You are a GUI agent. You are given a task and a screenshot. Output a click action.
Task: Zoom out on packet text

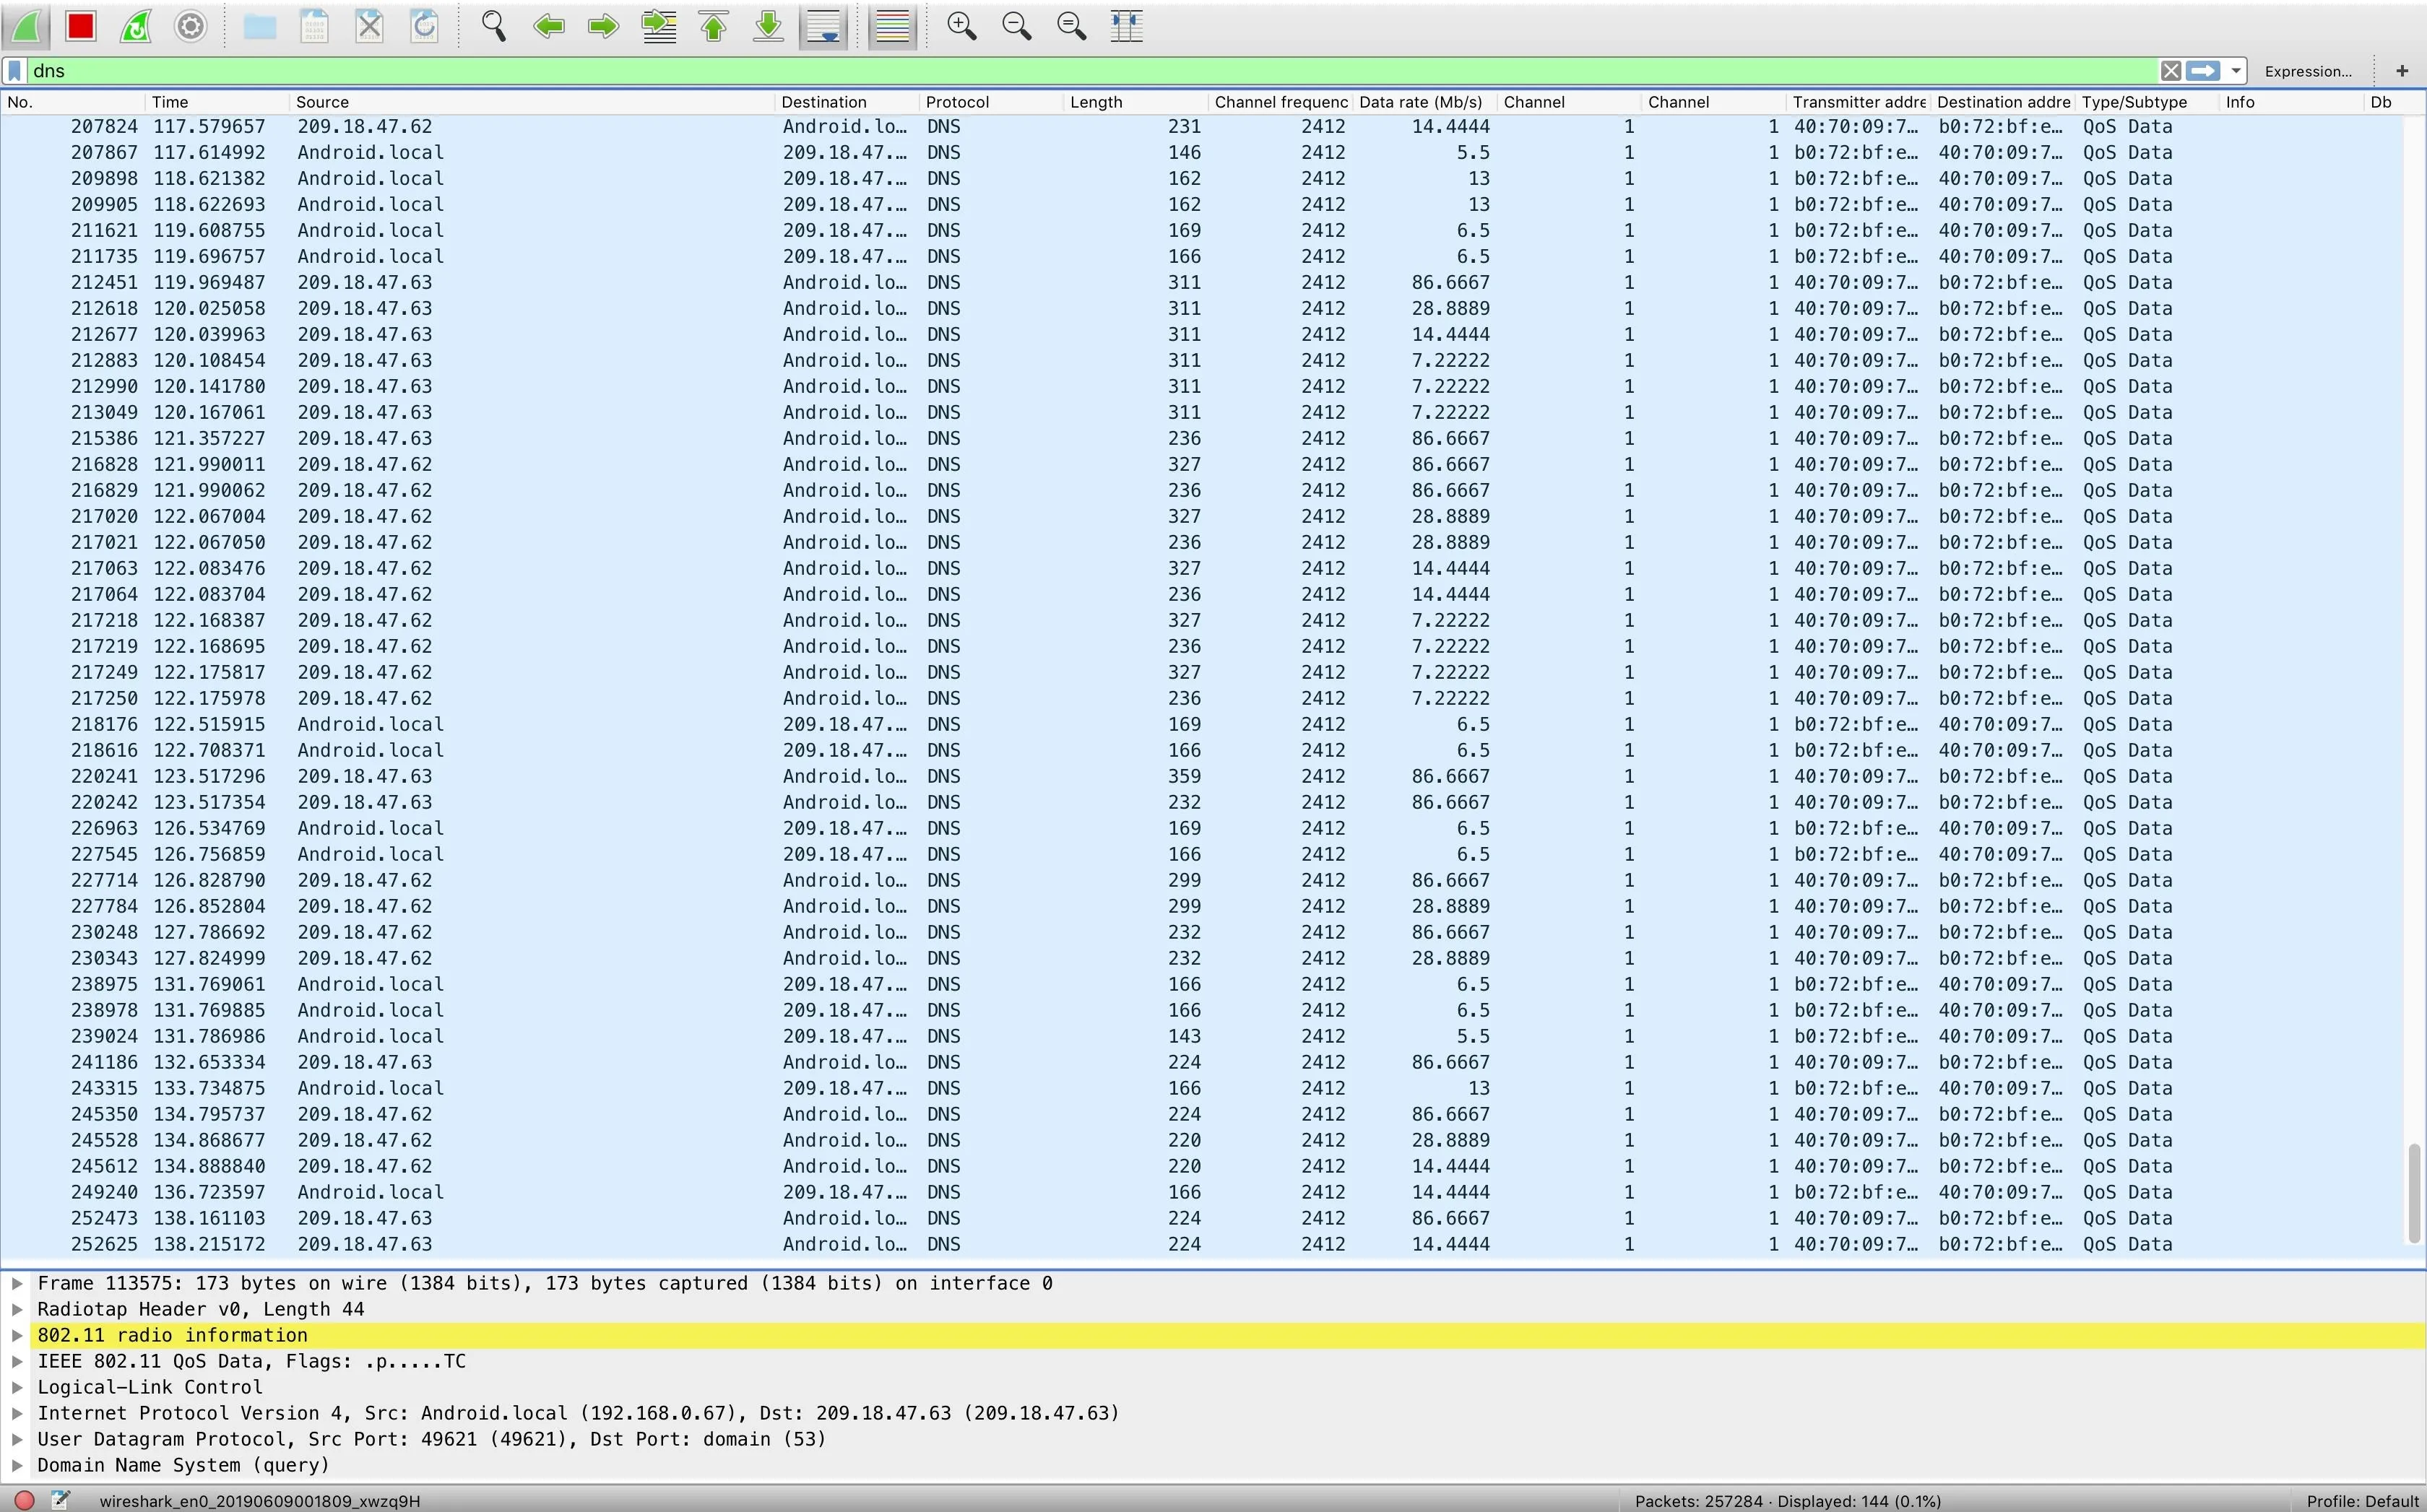click(1016, 26)
